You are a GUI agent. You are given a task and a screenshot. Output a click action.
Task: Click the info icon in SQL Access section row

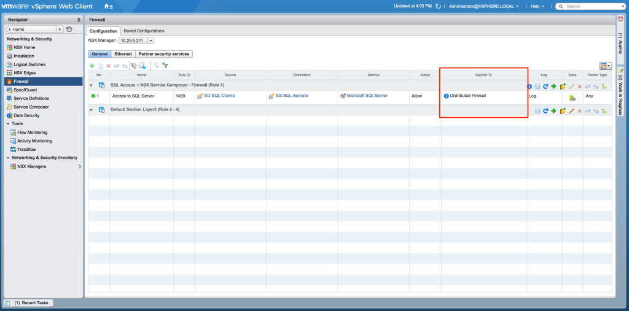point(529,86)
